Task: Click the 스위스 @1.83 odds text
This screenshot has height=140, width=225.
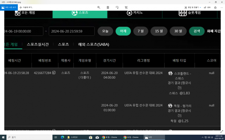Action: click(179, 93)
